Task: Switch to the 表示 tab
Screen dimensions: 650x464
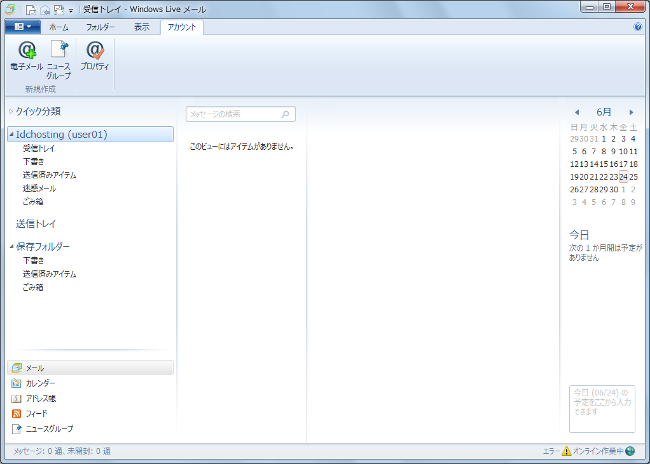Action: (x=142, y=27)
